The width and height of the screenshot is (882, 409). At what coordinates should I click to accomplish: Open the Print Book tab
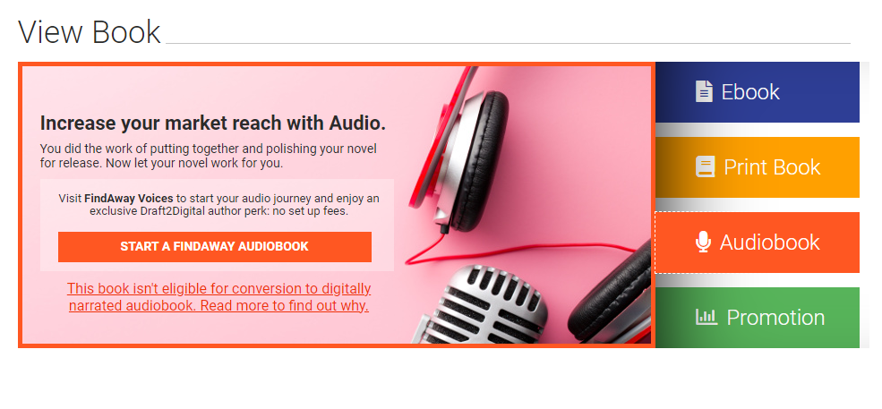tap(758, 167)
